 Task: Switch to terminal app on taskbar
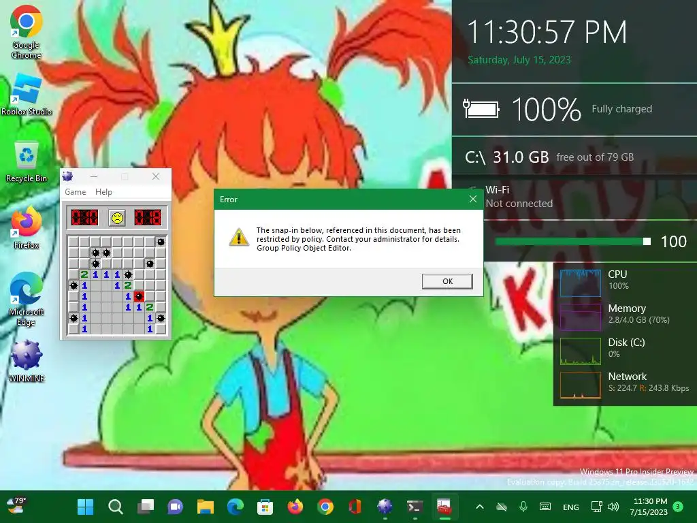(x=415, y=507)
